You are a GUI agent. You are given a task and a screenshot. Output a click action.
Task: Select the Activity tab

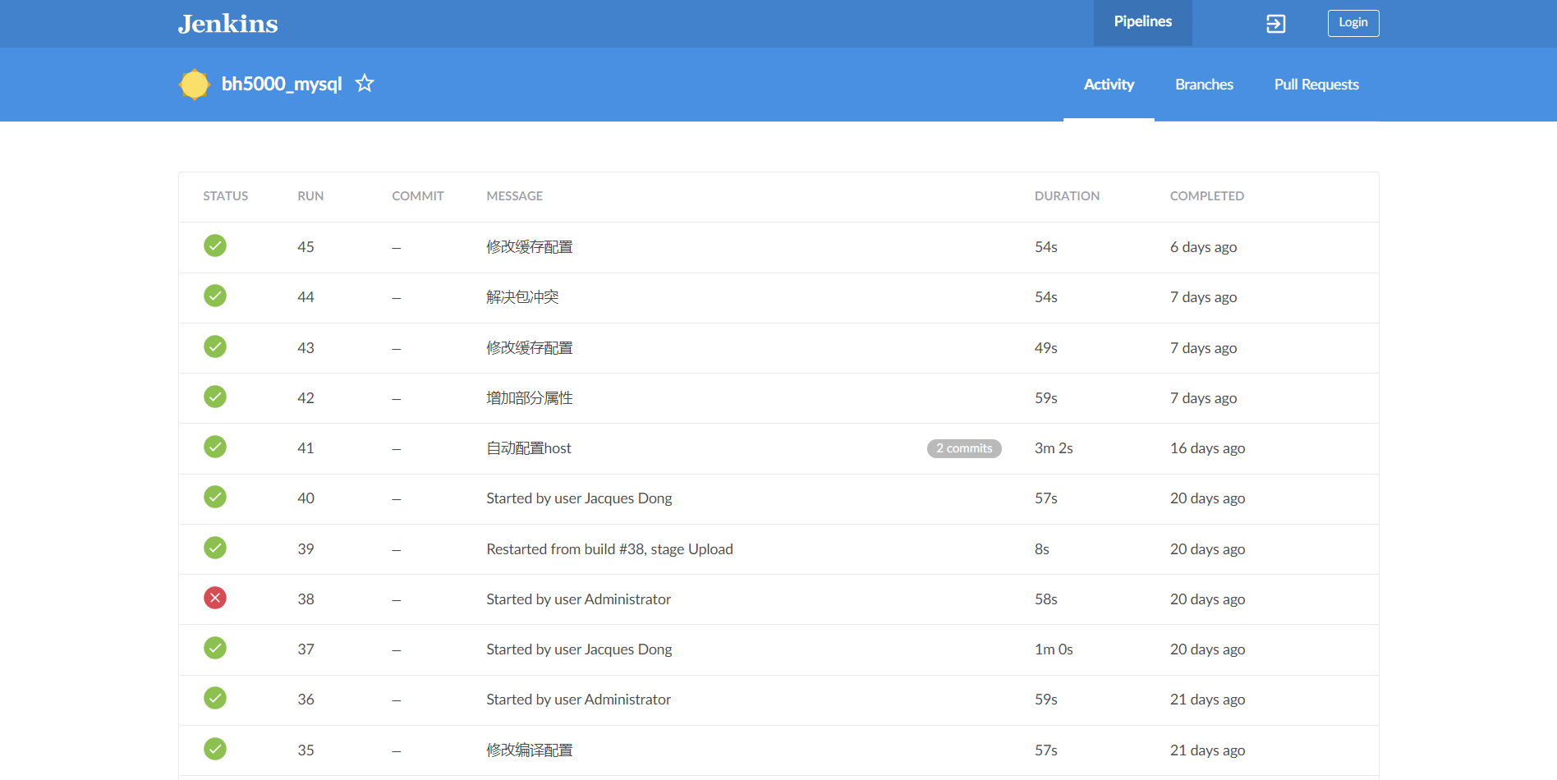[x=1109, y=85]
